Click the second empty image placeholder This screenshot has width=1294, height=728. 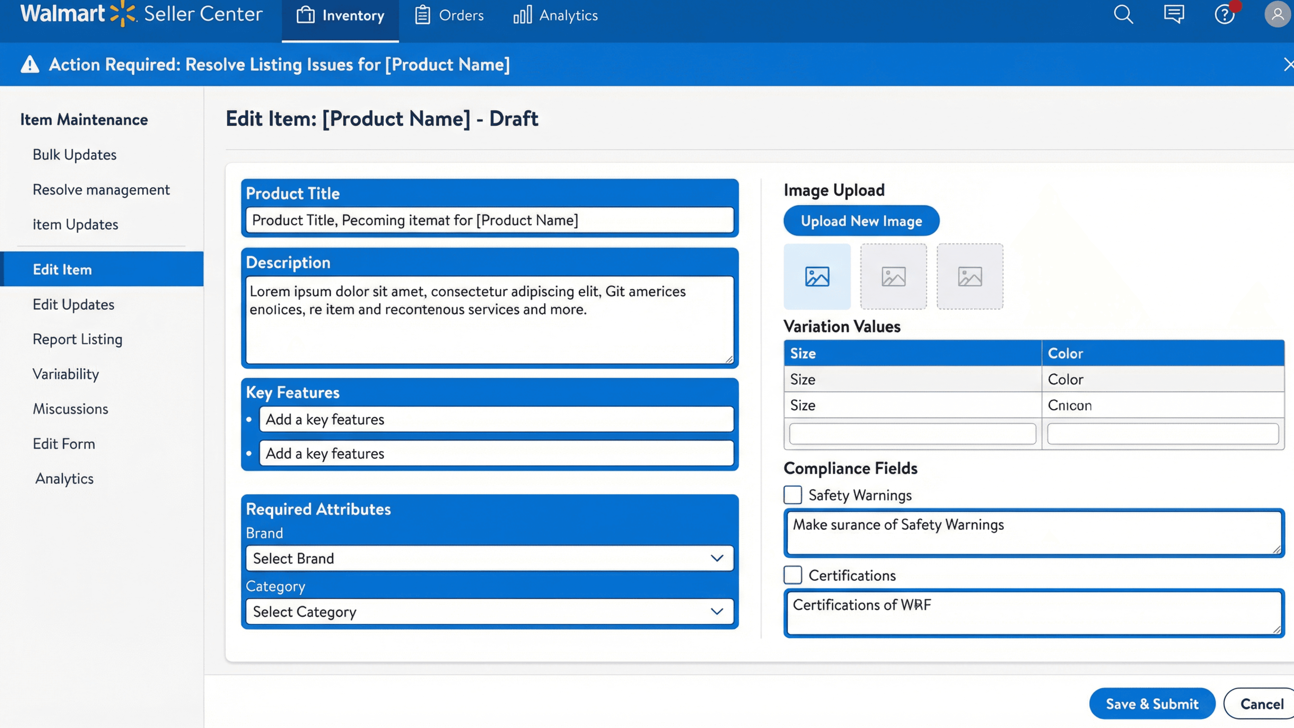[893, 276]
